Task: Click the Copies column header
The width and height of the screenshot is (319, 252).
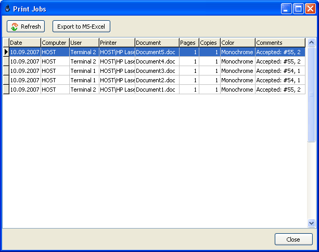Action: click(209, 43)
